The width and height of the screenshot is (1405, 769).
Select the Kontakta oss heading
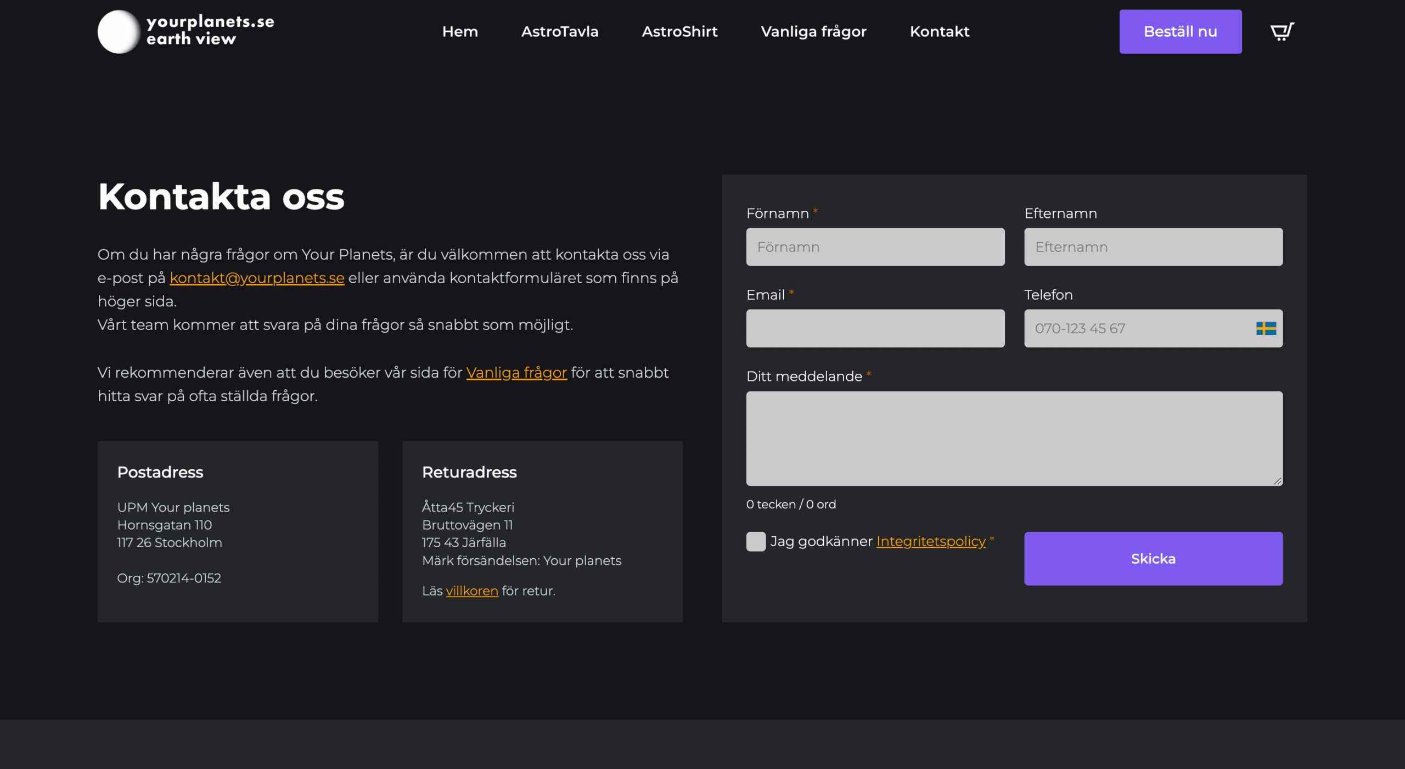coord(221,197)
